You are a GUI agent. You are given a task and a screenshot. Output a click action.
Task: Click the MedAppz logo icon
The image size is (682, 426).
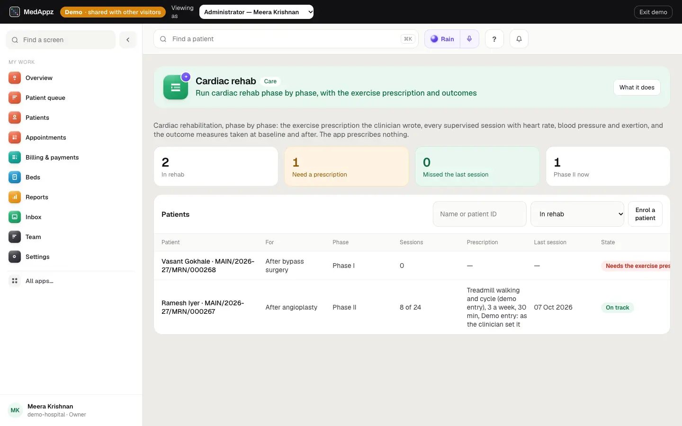(15, 12)
